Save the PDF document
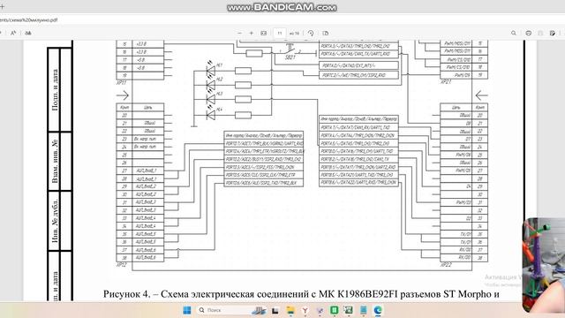 point(540,33)
